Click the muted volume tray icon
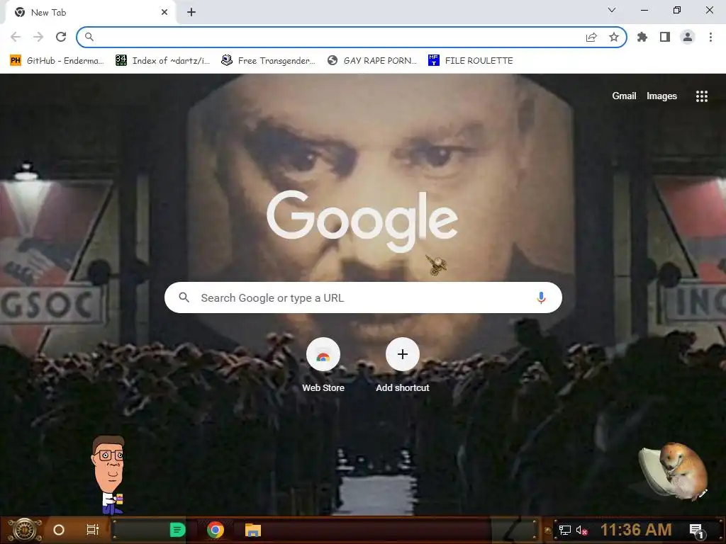 581,530
